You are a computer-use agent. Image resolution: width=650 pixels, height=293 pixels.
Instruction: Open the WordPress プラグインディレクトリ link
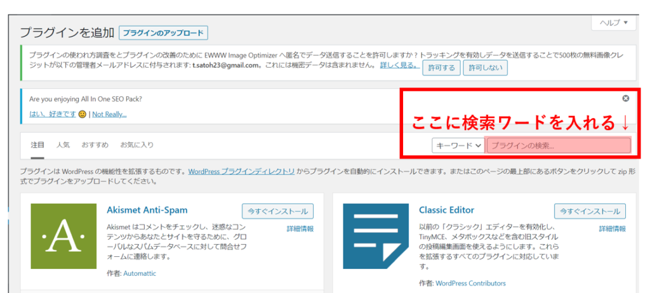(x=242, y=171)
